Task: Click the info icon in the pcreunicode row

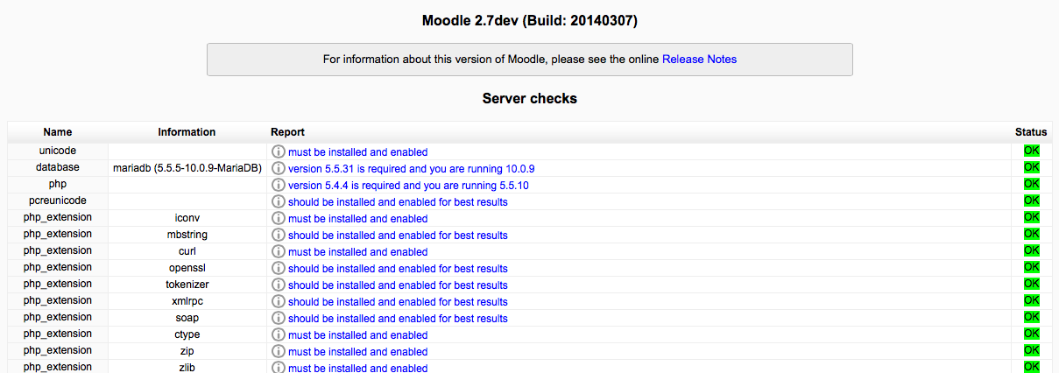Action: tap(279, 202)
